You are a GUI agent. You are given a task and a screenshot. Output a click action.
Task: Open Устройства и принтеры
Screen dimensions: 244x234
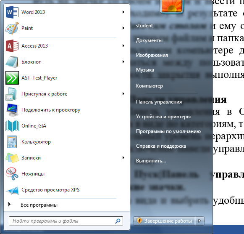(163, 117)
